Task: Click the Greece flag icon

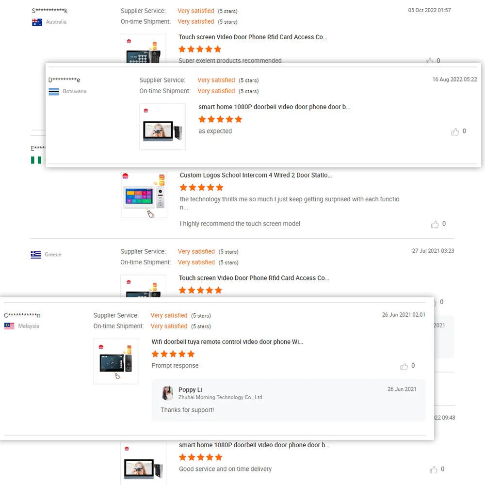Action: pyautogui.click(x=35, y=255)
